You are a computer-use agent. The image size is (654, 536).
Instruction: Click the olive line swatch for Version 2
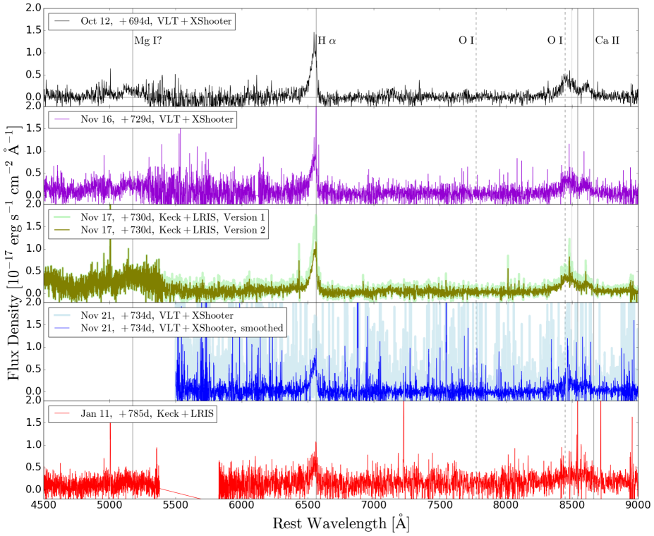[61, 230]
